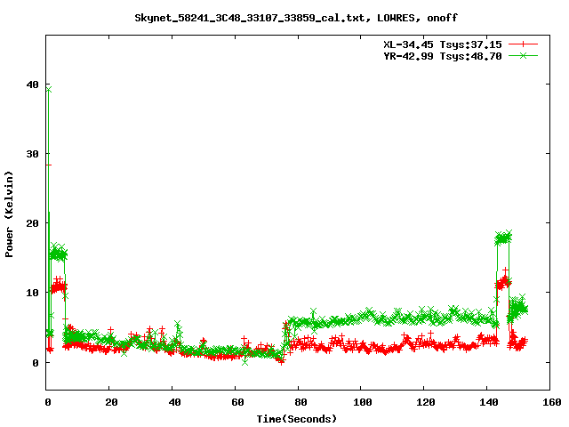
Task: Click y-axis tick label 30
Action: click(x=32, y=154)
